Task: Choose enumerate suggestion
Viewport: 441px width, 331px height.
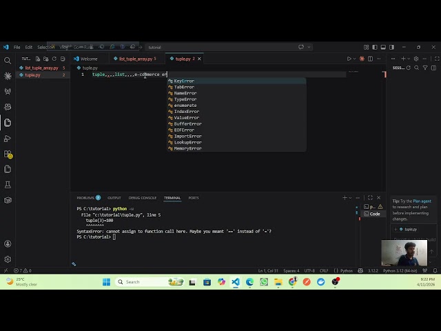Action: [x=236, y=106]
